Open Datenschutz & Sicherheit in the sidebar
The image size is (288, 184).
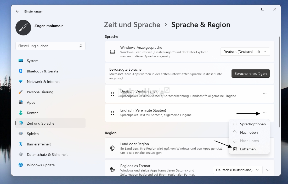click(x=50, y=155)
